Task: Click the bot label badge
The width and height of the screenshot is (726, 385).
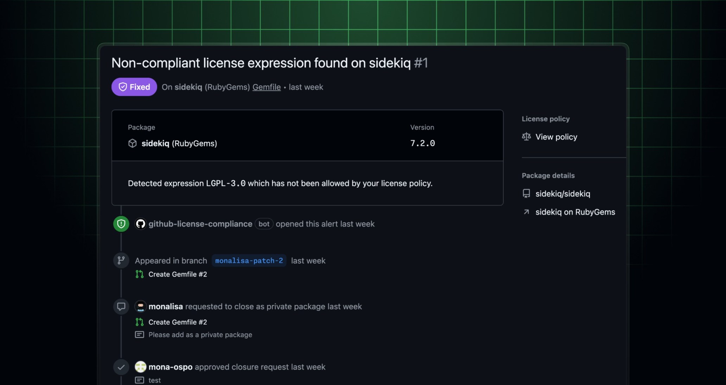Action: point(264,224)
